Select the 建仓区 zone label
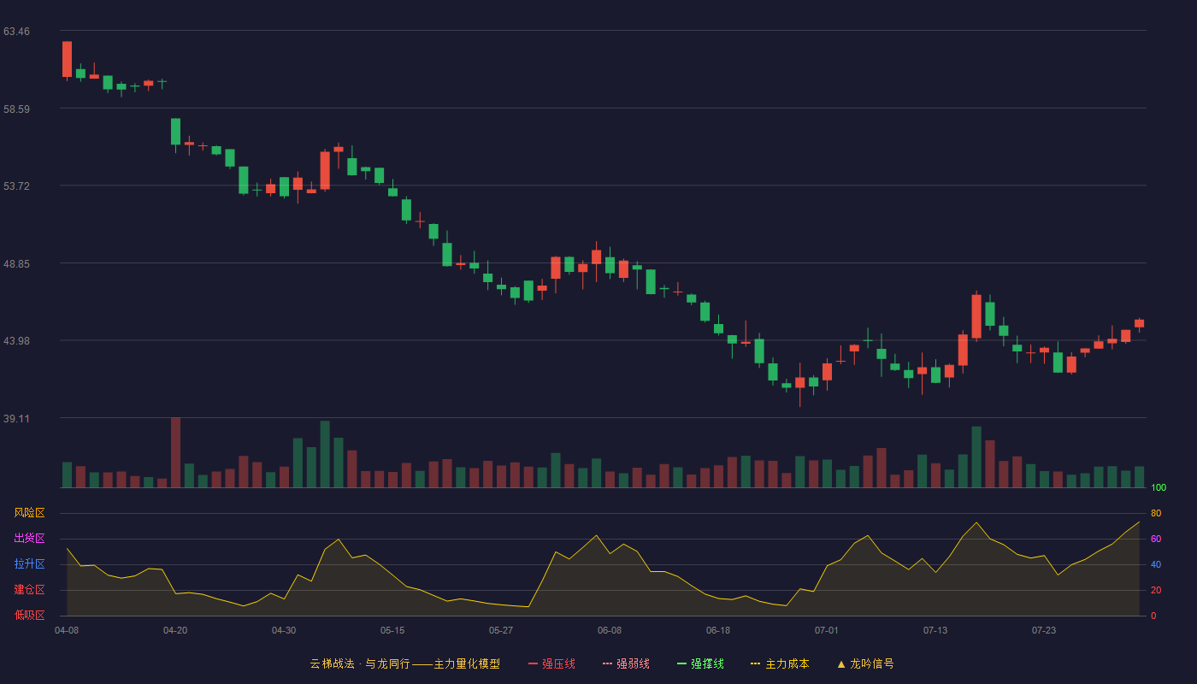 [29, 590]
